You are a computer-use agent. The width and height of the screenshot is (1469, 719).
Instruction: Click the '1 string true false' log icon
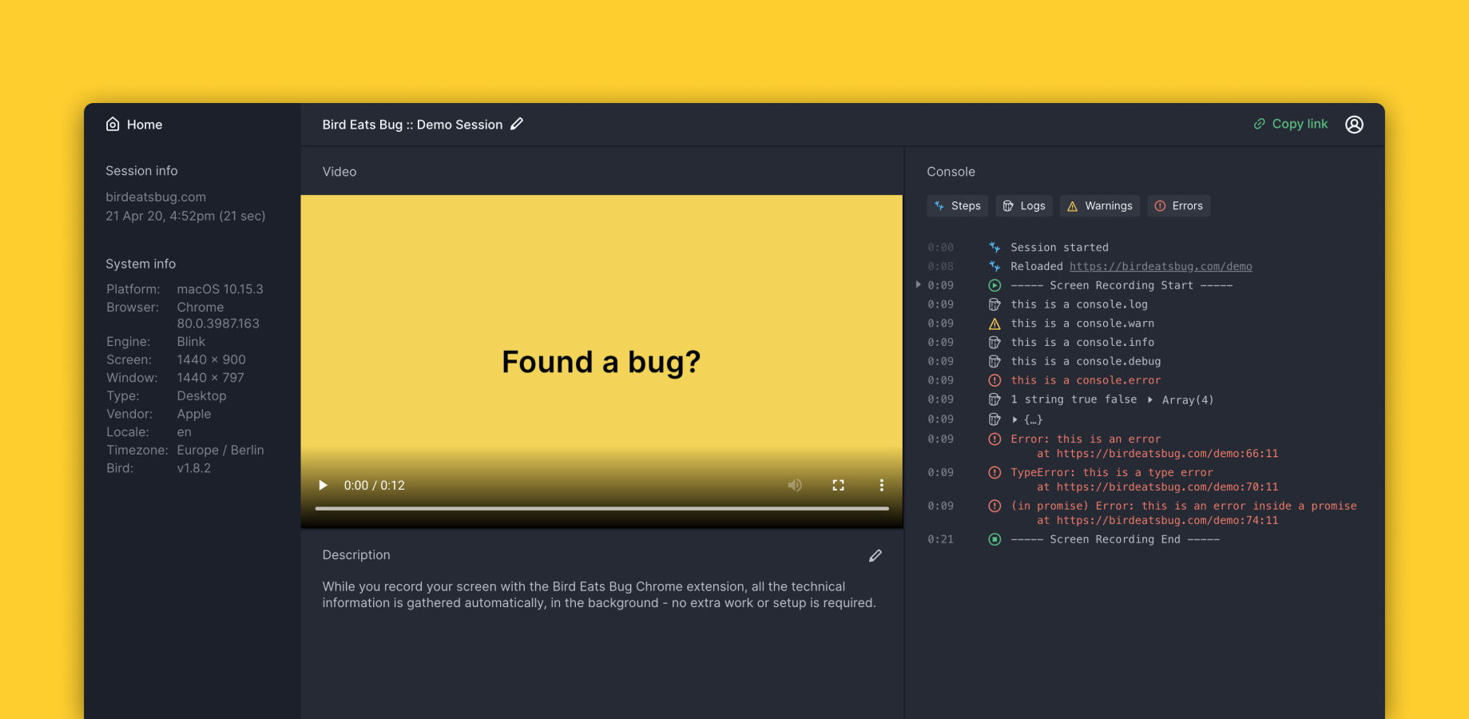pos(995,399)
